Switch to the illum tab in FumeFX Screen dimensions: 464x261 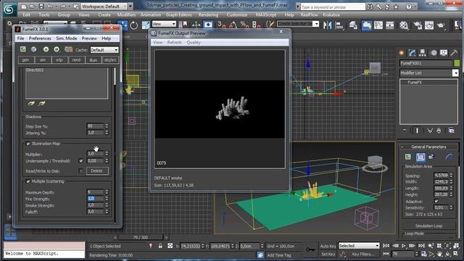pyautogui.click(x=93, y=59)
